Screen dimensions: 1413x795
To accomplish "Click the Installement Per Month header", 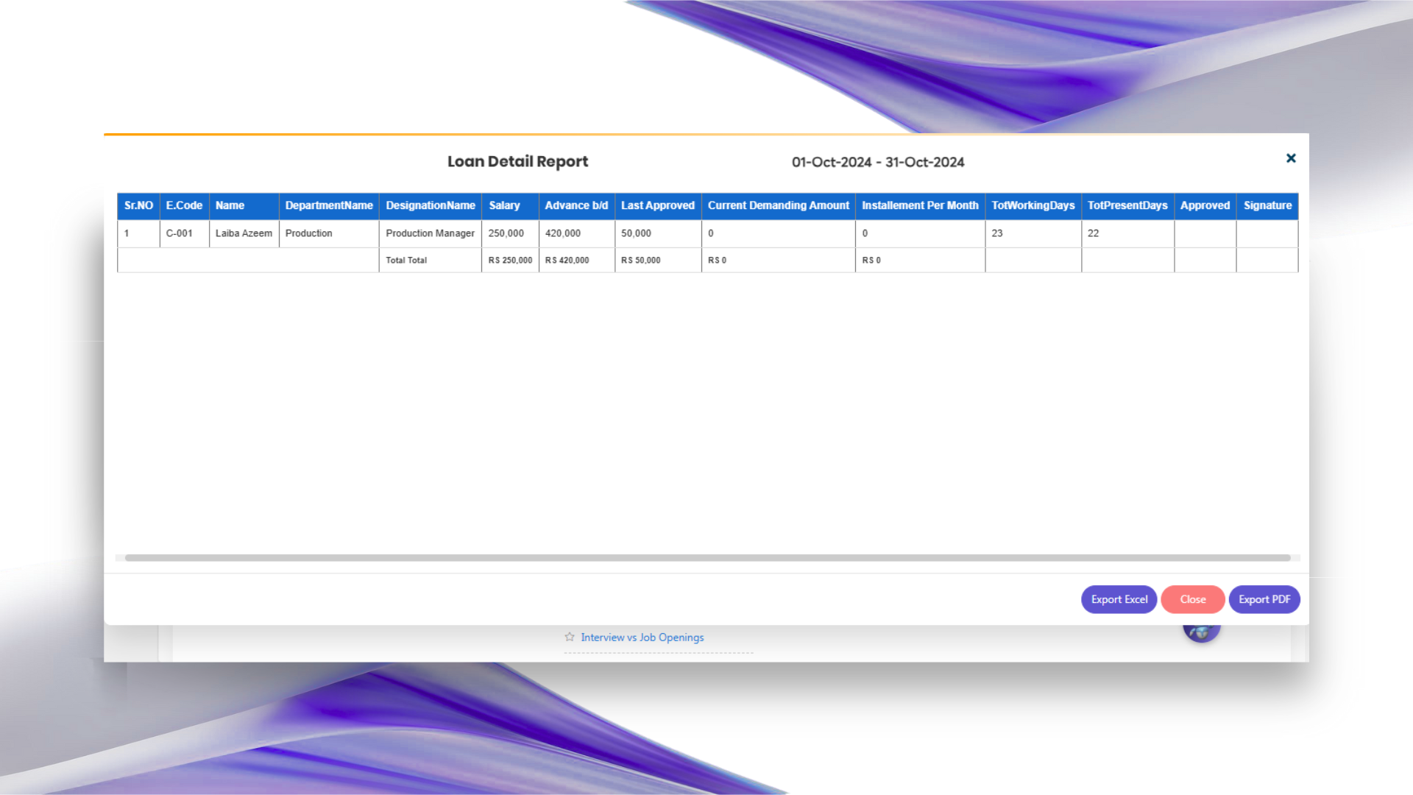I will click(920, 205).
